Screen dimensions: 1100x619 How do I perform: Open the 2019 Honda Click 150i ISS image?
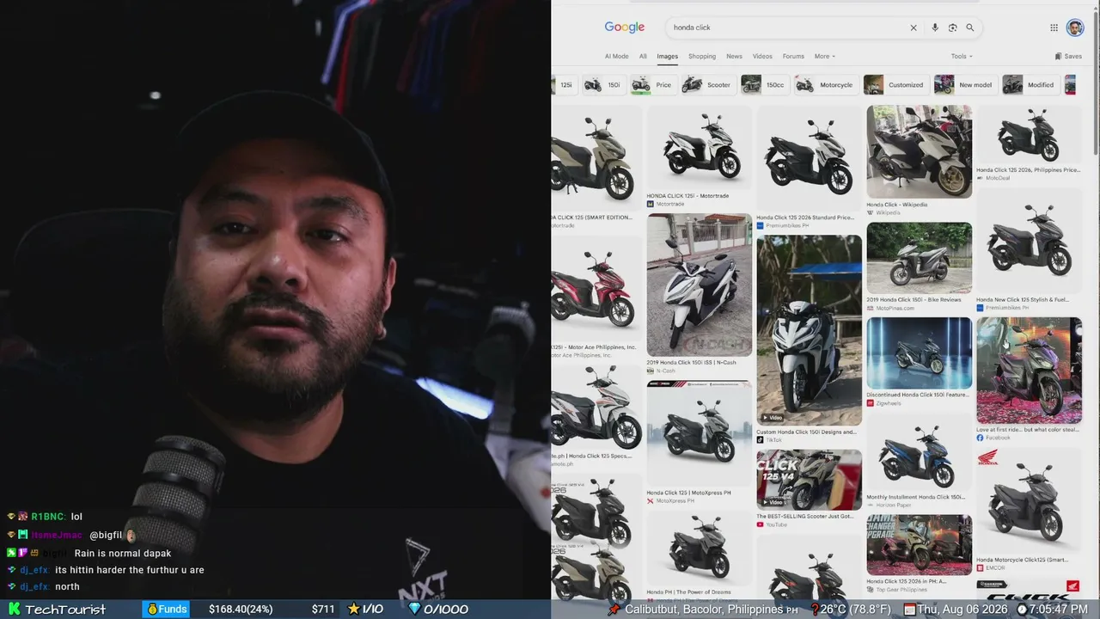point(700,285)
